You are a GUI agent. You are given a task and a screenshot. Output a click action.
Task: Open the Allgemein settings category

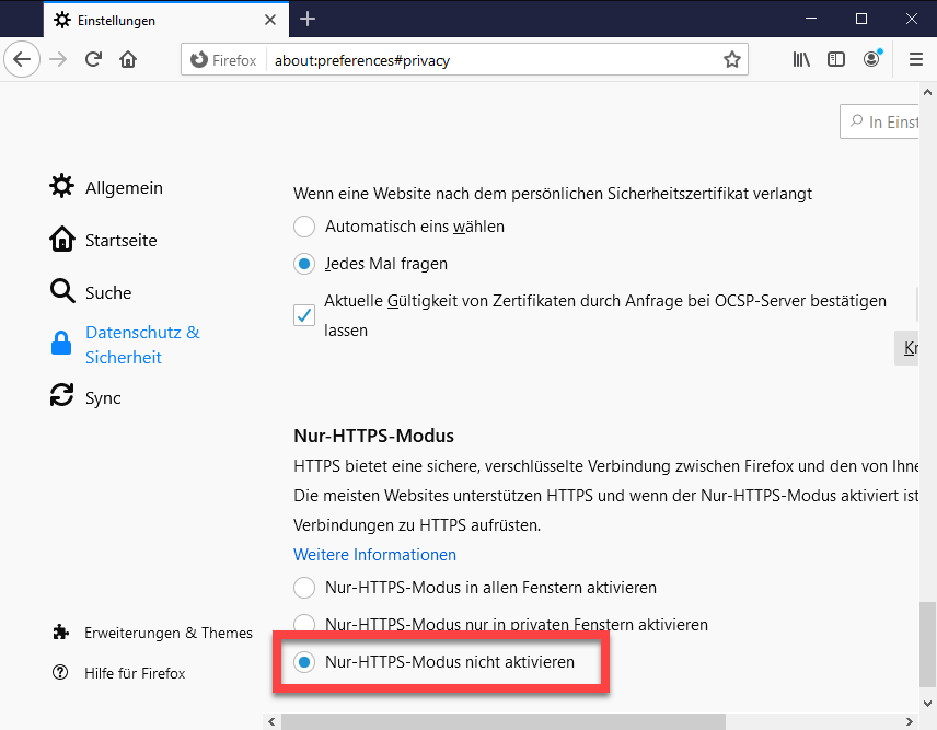[x=124, y=188]
